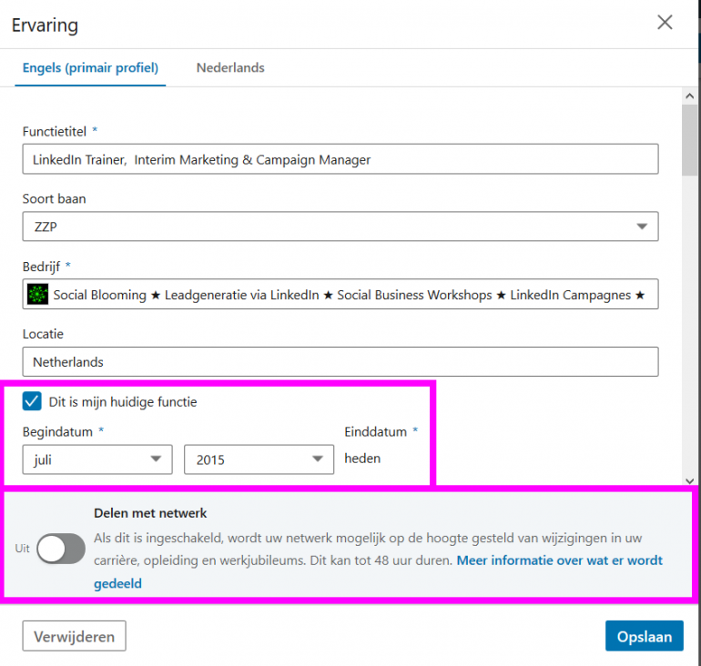Click the Social Blooming company logo
The height and width of the screenshot is (666, 701).
point(37,295)
